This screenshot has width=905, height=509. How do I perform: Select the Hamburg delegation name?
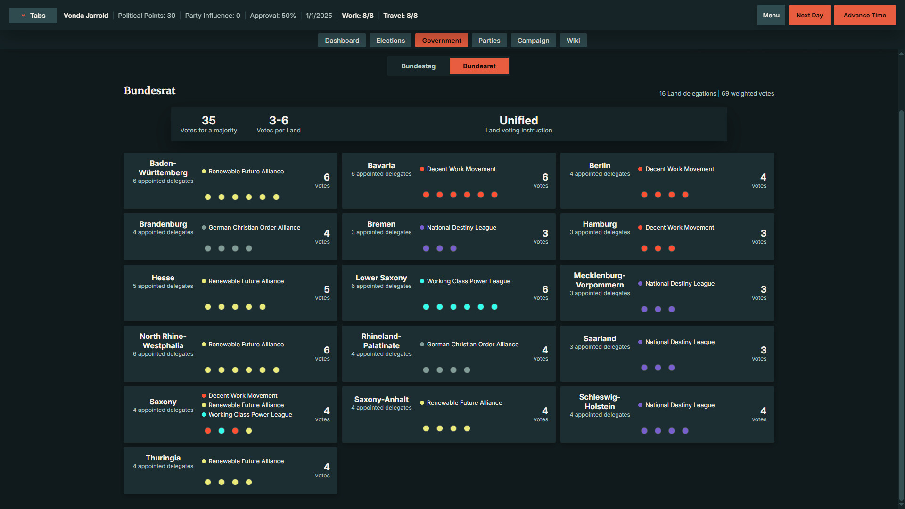600,224
